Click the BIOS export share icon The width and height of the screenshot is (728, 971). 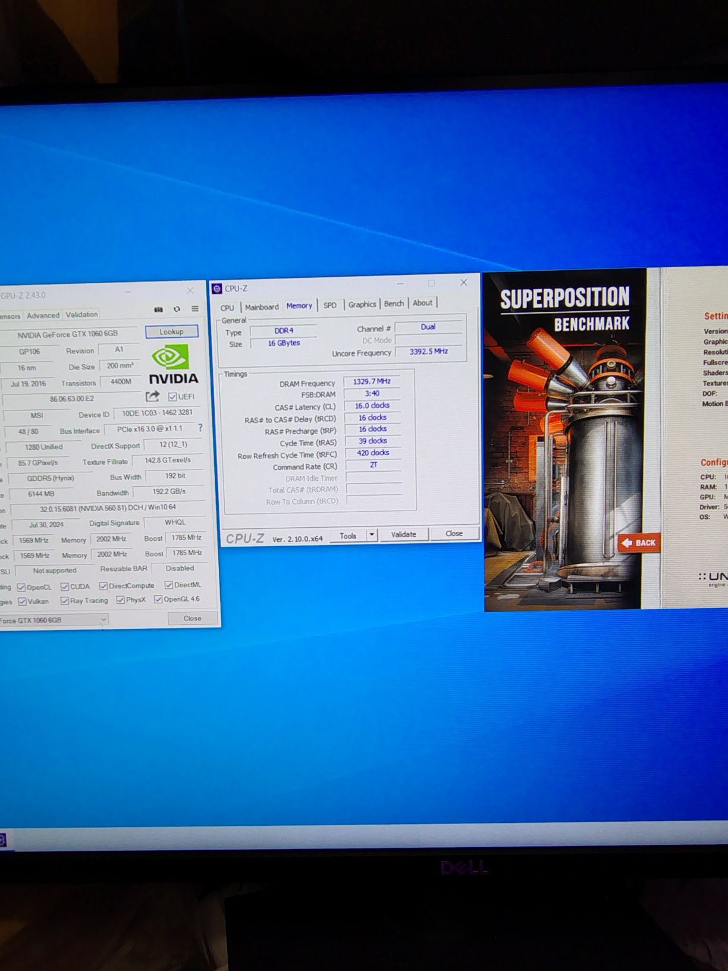click(x=153, y=396)
